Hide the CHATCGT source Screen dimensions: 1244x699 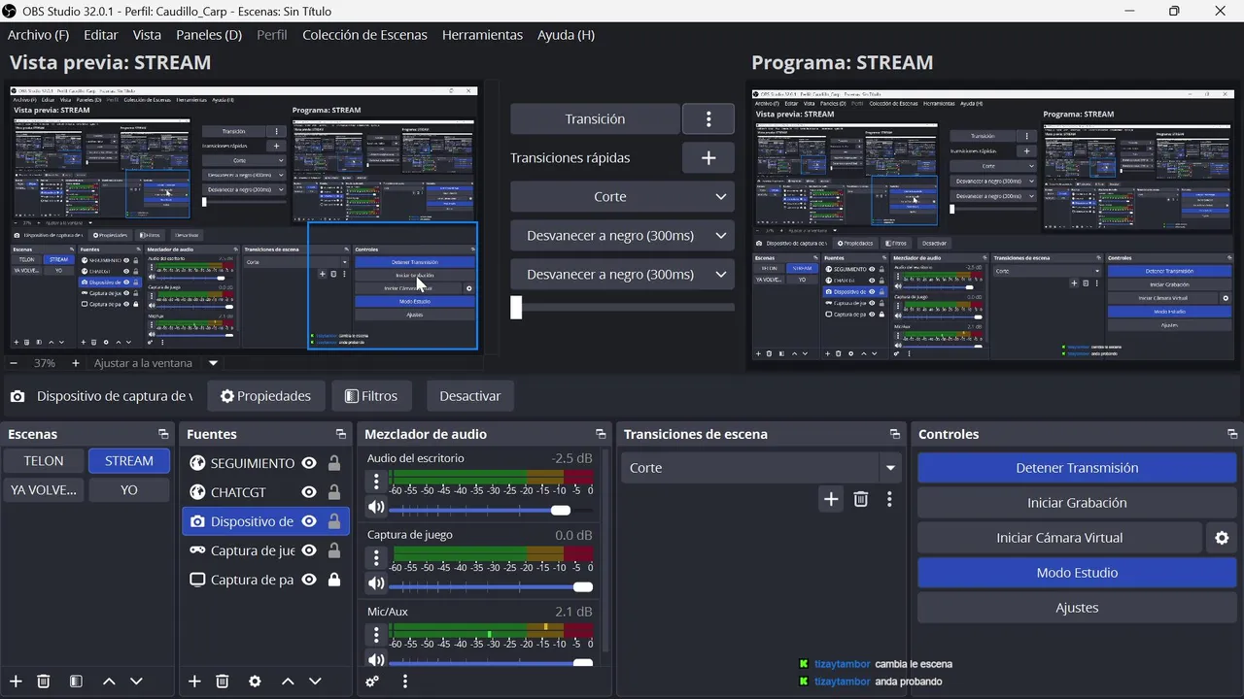click(309, 492)
